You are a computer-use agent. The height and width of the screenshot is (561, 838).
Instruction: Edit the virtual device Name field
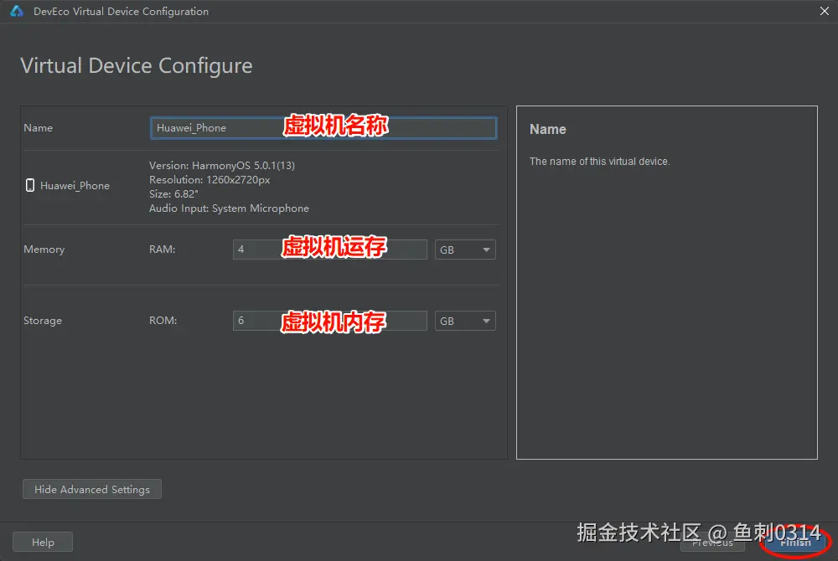323,128
